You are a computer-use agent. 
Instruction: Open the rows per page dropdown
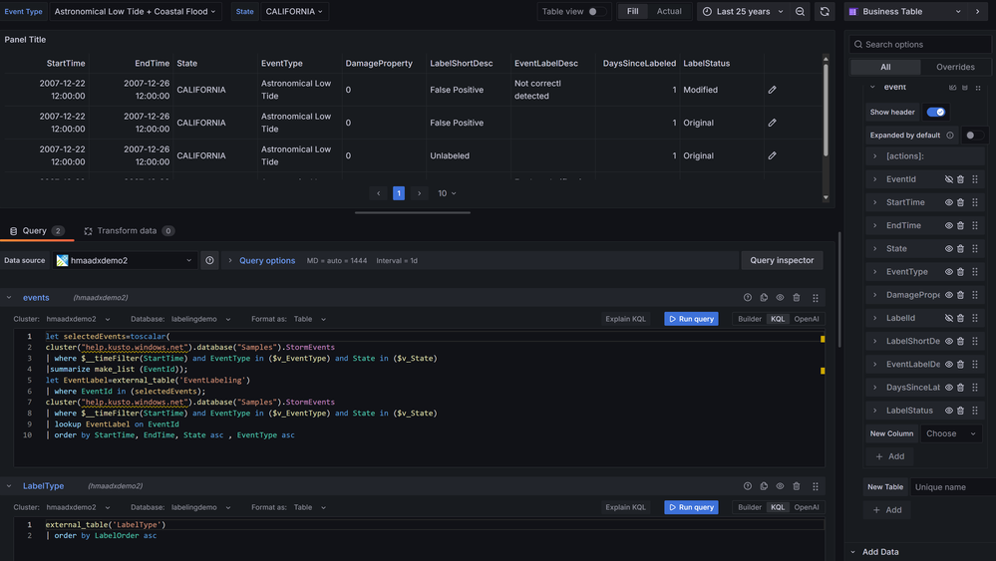(x=447, y=193)
